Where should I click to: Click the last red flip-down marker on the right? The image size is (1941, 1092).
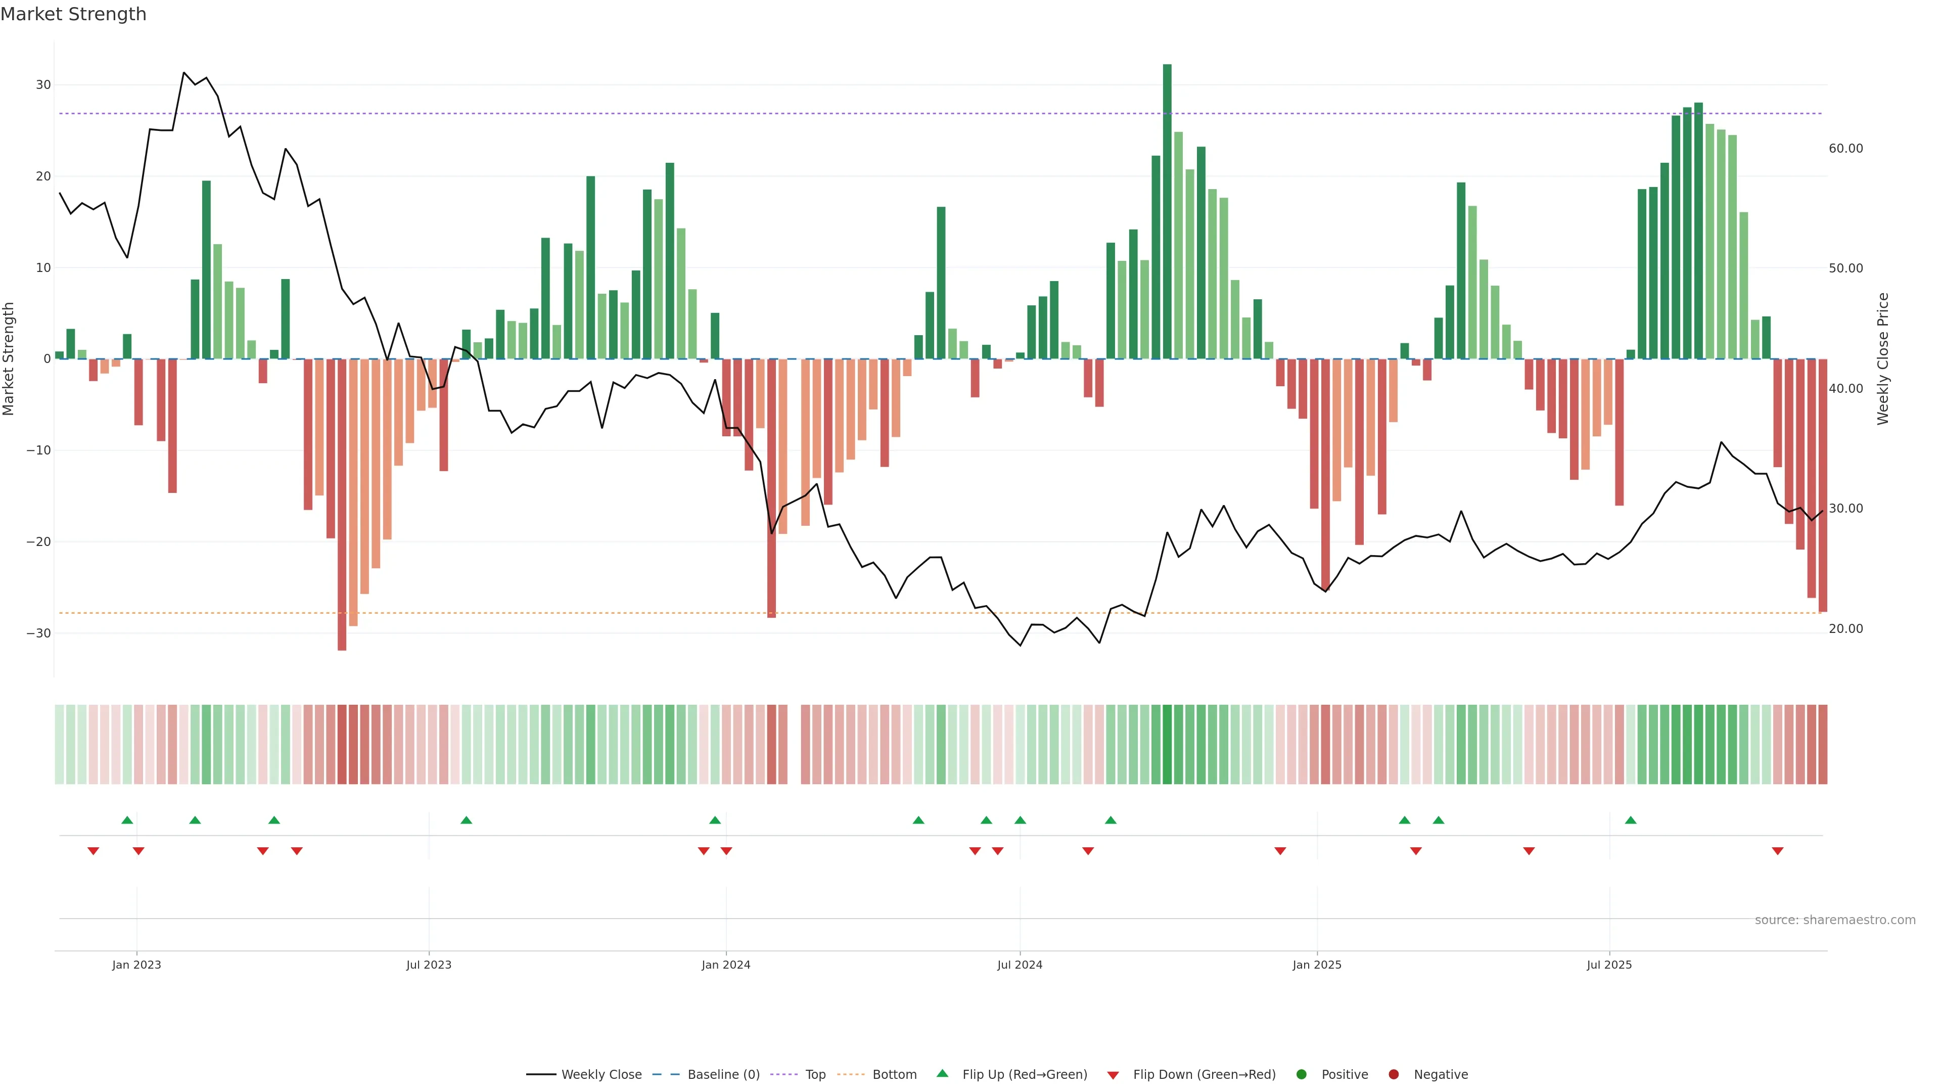point(1778,851)
